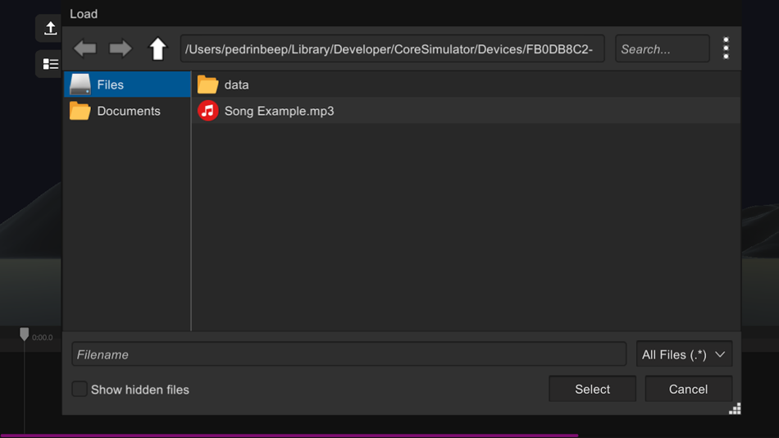The height and width of the screenshot is (438, 779).
Task: Click the timeline playhead marker at 0:00.0
Action: (x=24, y=334)
